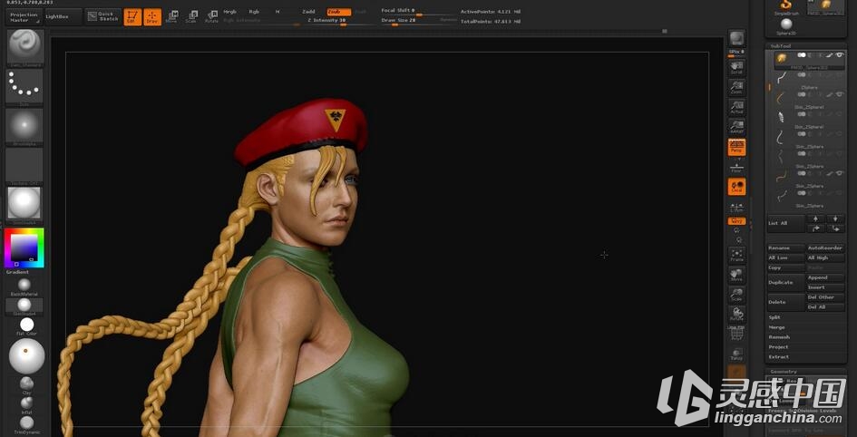This screenshot has width=857, height=437.
Task: Adjust the SPix slider
Action: pos(736,53)
